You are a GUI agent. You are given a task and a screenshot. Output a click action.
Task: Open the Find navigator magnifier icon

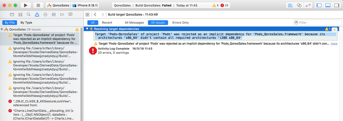coord(29,15)
